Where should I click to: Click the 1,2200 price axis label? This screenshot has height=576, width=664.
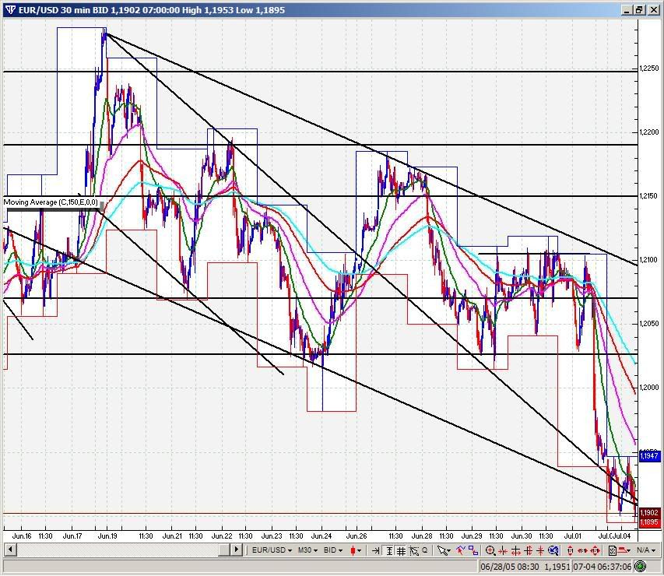pyautogui.click(x=649, y=132)
